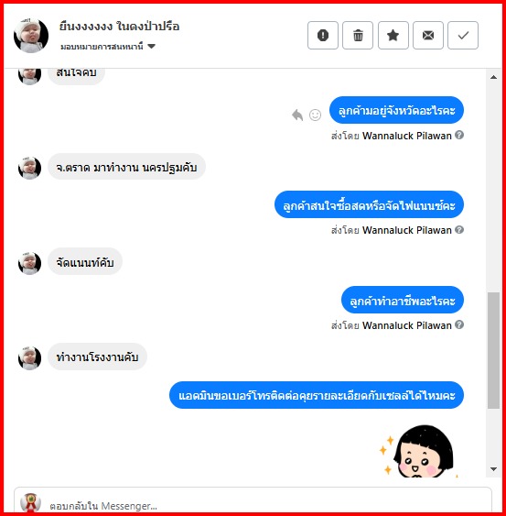506x516 pixels.
Task: Open customer profile picture in header
Action: pos(31,36)
